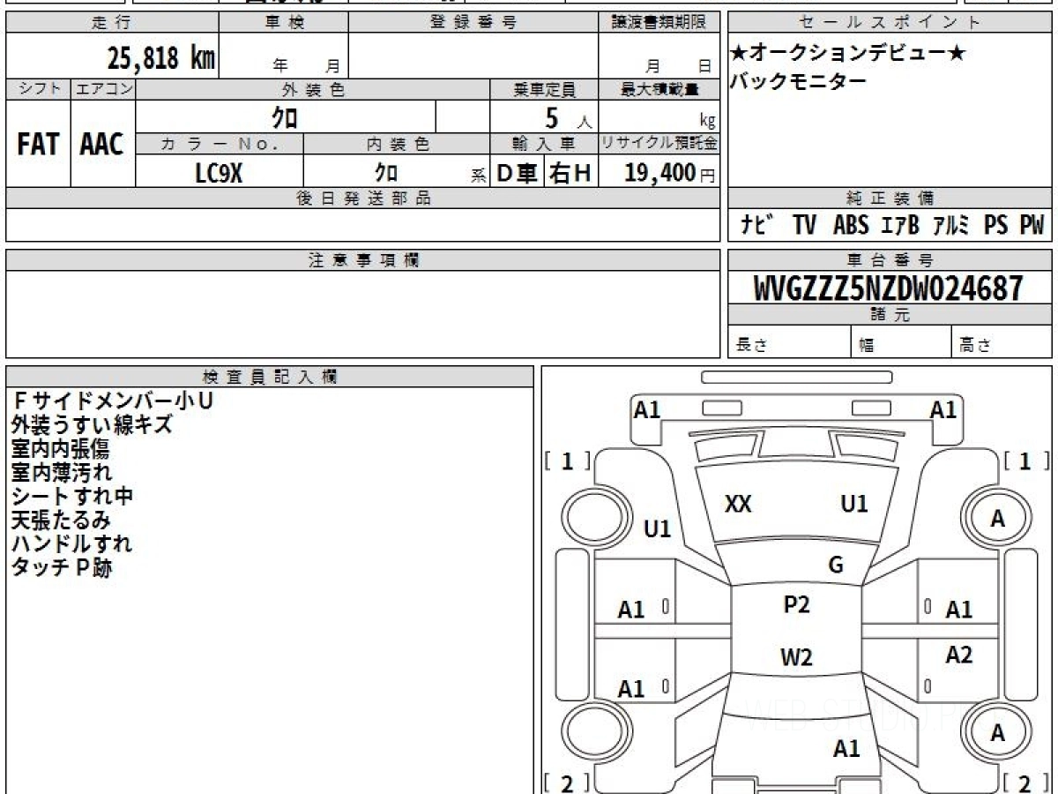
Task: Click the 純正装備 header
Action: click(890, 198)
